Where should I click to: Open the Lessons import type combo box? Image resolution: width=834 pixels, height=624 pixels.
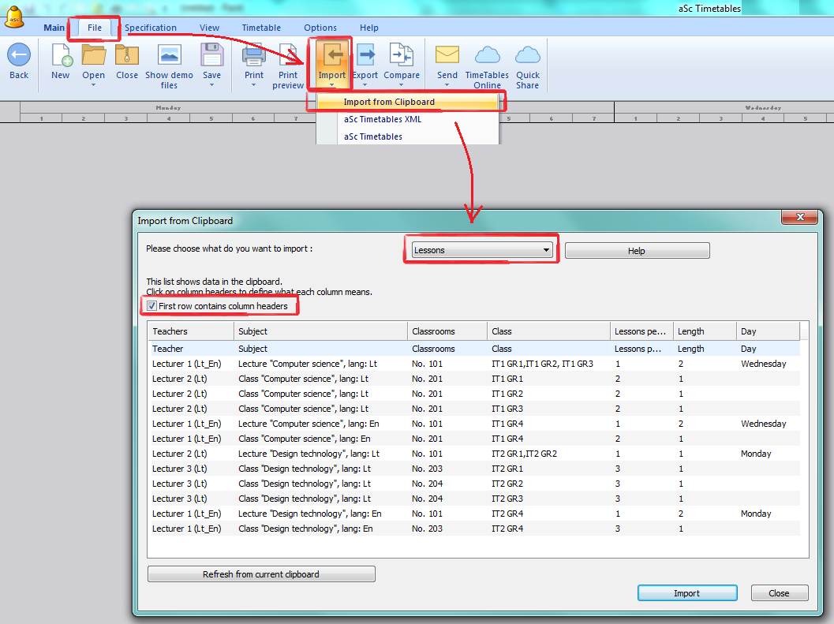pyautogui.click(x=482, y=250)
